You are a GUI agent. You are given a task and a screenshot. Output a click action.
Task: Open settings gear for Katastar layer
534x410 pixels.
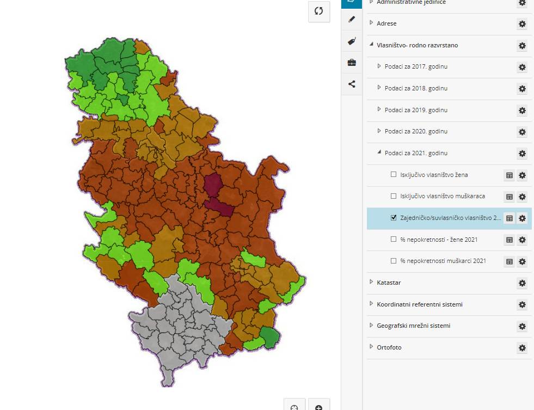[x=522, y=283]
